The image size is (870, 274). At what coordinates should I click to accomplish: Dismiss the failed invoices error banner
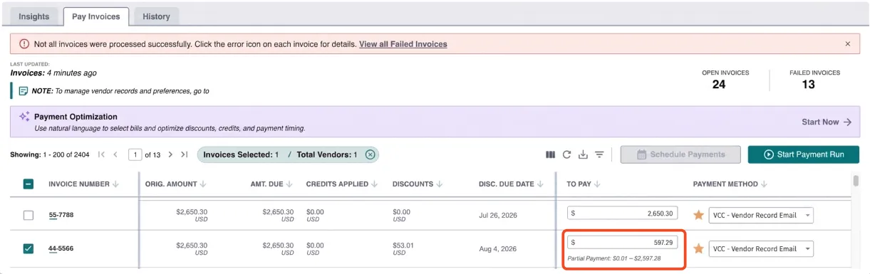(848, 43)
